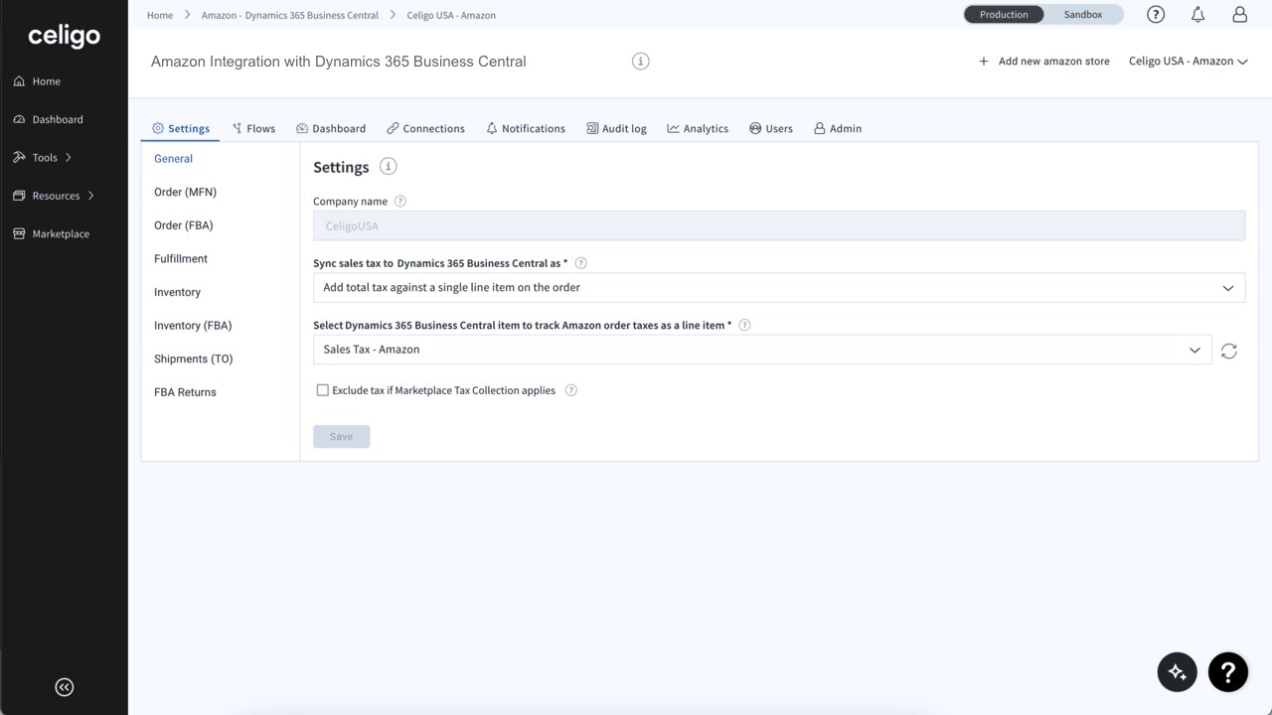
Task: Select the General settings section
Action: coord(174,159)
